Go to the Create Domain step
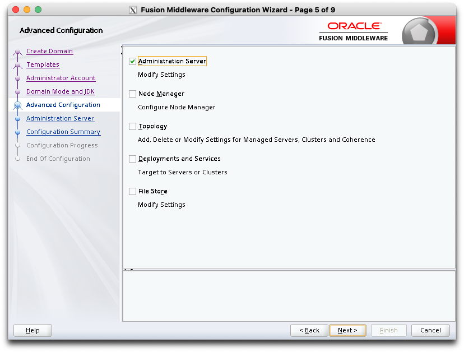Viewport: 464px width, 352px height. (49, 51)
